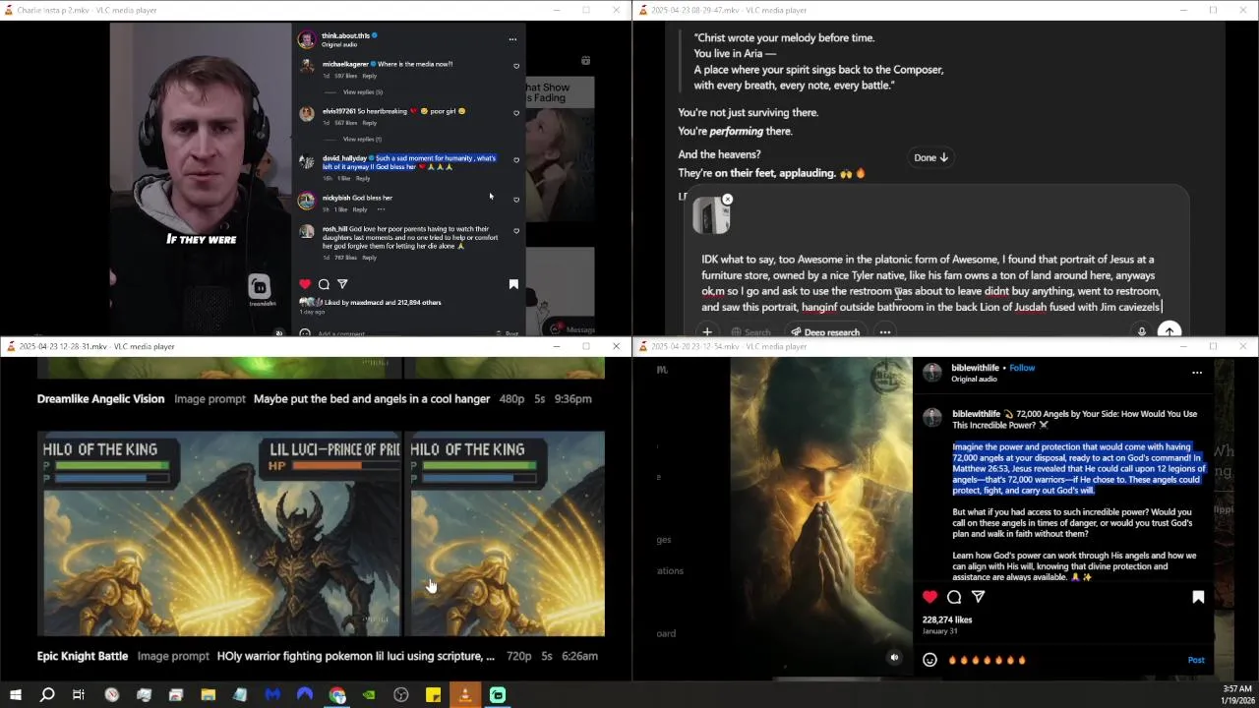Viewport: 1259px width, 708px height.
Task: Open comment icon under the think.about.th1s post
Action: 324,284
